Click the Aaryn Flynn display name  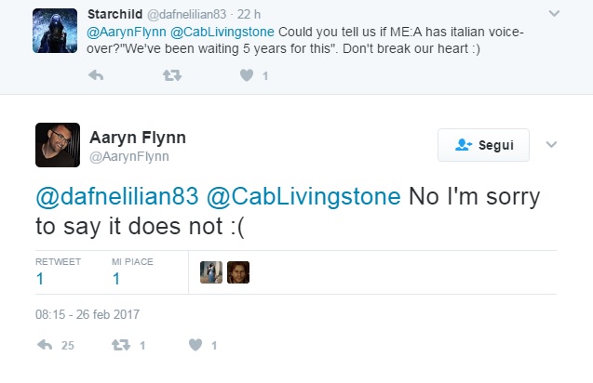(138, 138)
